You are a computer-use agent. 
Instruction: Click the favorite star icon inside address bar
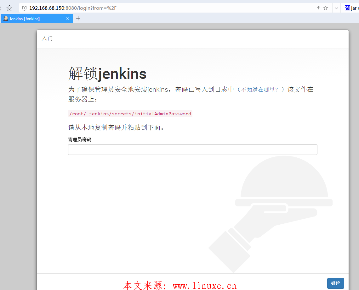pyautogui.click(x=326, y=8)
